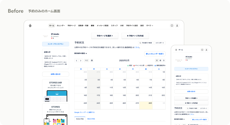230x125 pixels.
Task: Go to previous month with left arrow
Action: [77, 60]
